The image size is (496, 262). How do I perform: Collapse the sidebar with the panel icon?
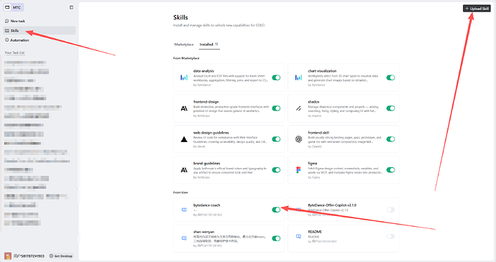(x=71, y=7)
